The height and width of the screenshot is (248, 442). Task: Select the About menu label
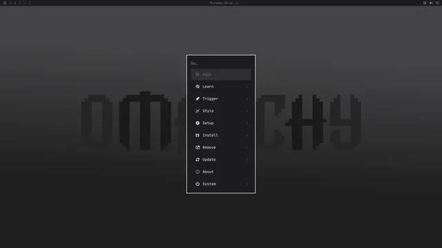coord(208,172)
